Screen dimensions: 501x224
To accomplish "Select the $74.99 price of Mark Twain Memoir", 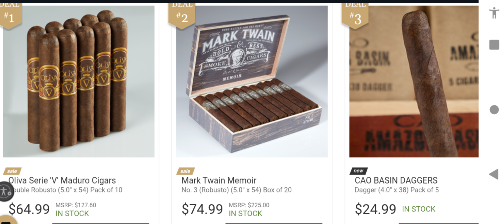I will (x=202, y=209).
